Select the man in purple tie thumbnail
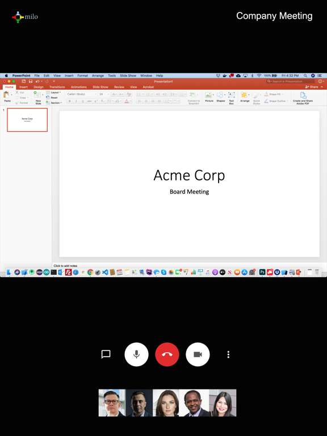 click(x=194, y=403)
